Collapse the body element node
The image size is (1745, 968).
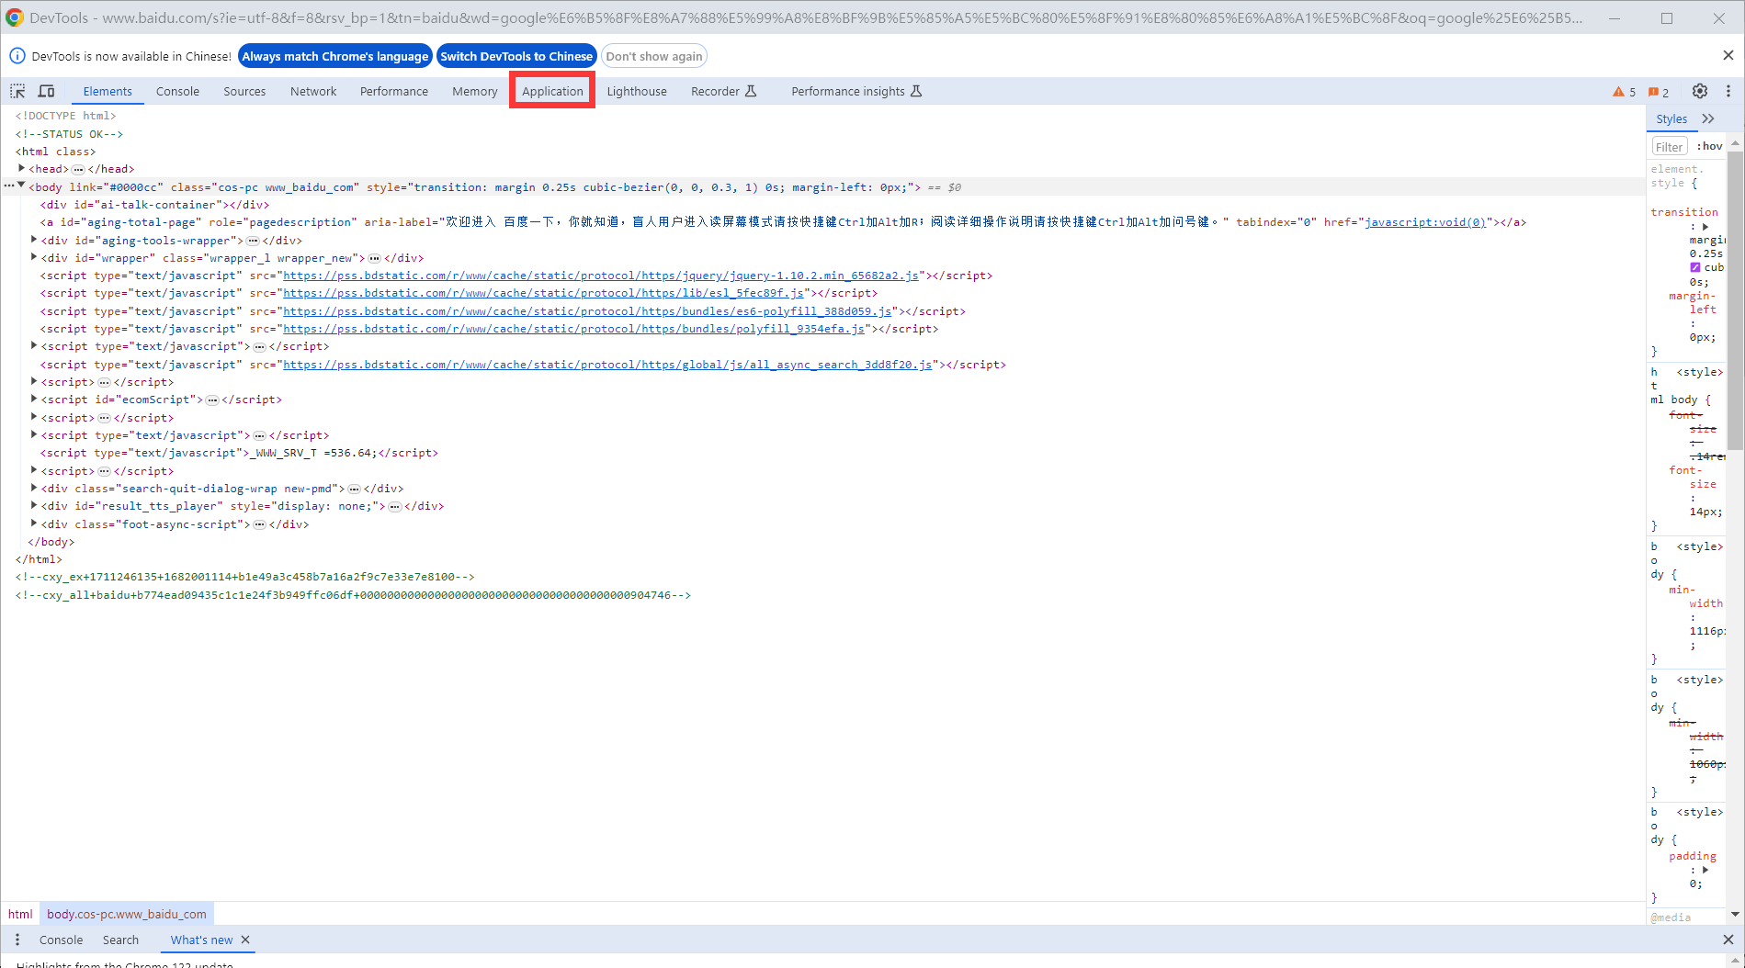22,186
